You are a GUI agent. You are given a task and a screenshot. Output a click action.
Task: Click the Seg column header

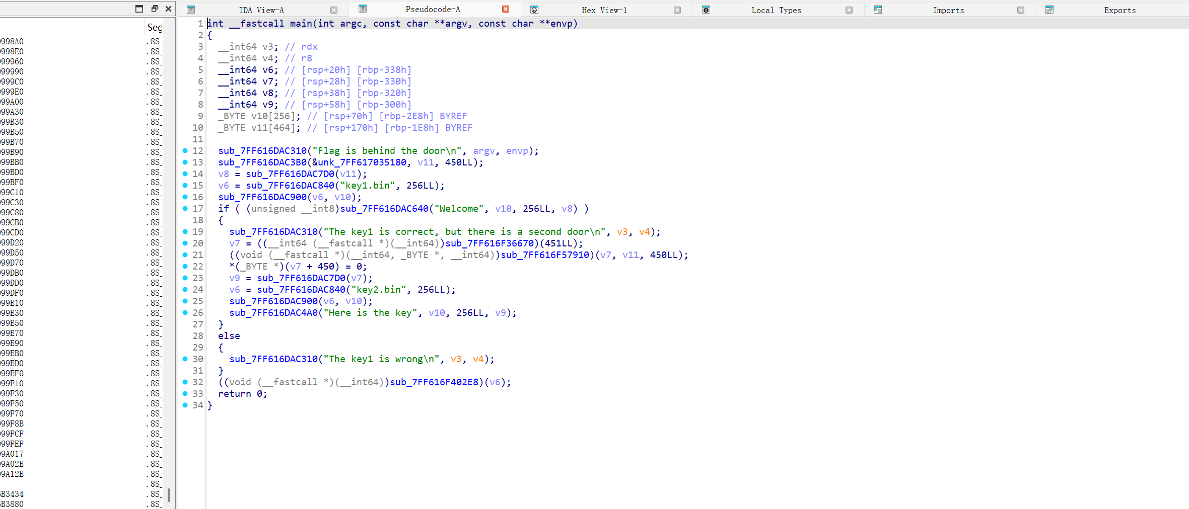click(155, 27)
